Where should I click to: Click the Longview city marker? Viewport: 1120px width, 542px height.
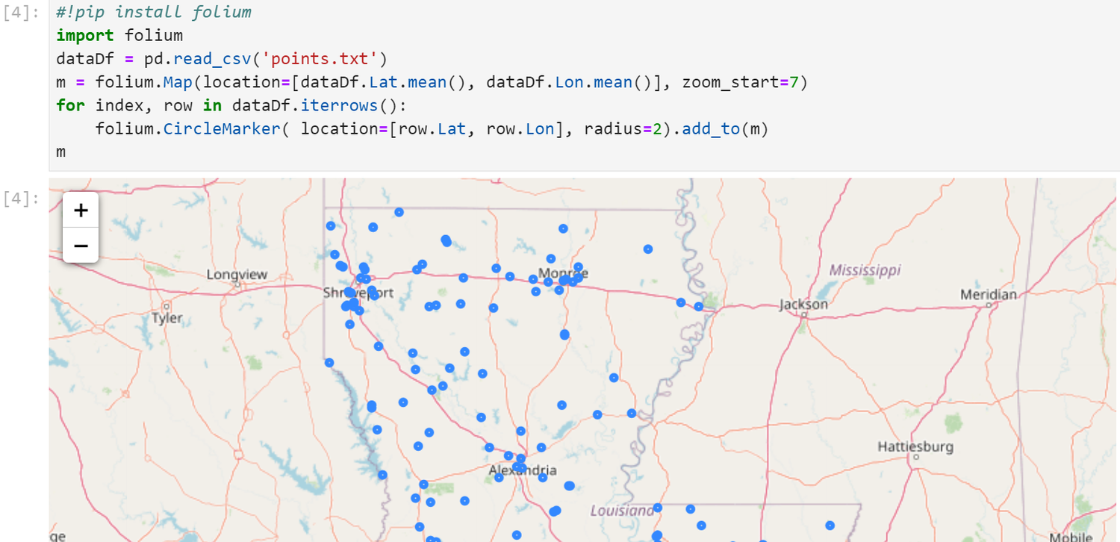(x=237, y=284)
